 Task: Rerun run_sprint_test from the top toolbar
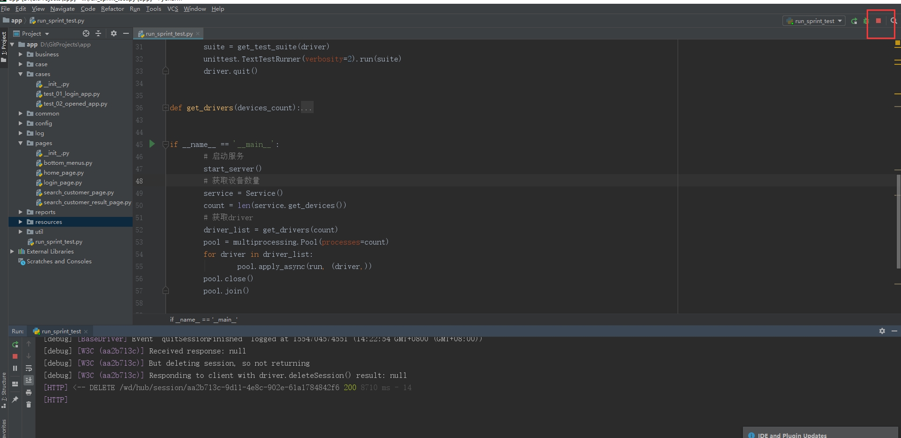854,21
